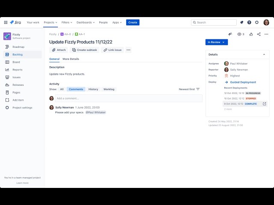Screen dimensions: 274x205
Task: Click the Jira logo
Action: coord(15,22)
